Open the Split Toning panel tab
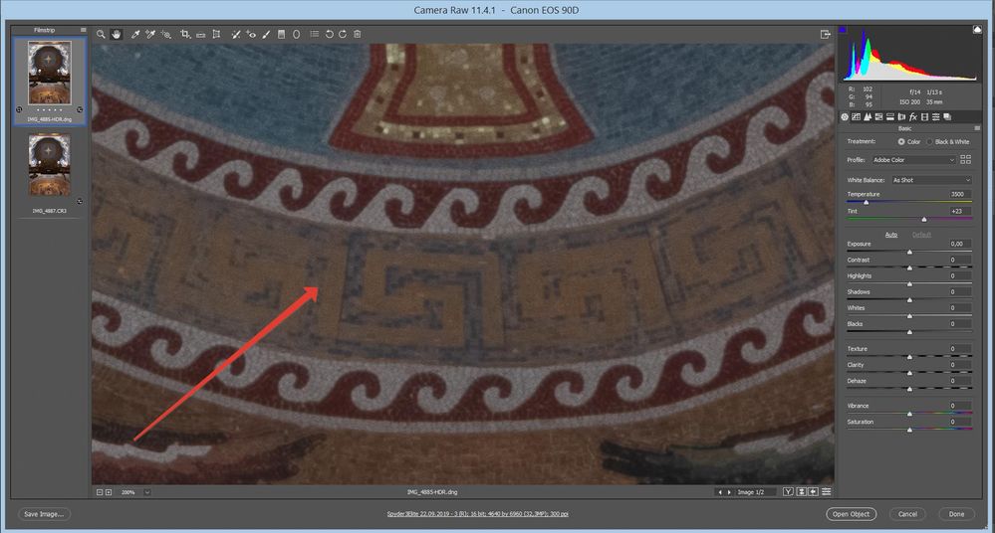 (890, 117)
